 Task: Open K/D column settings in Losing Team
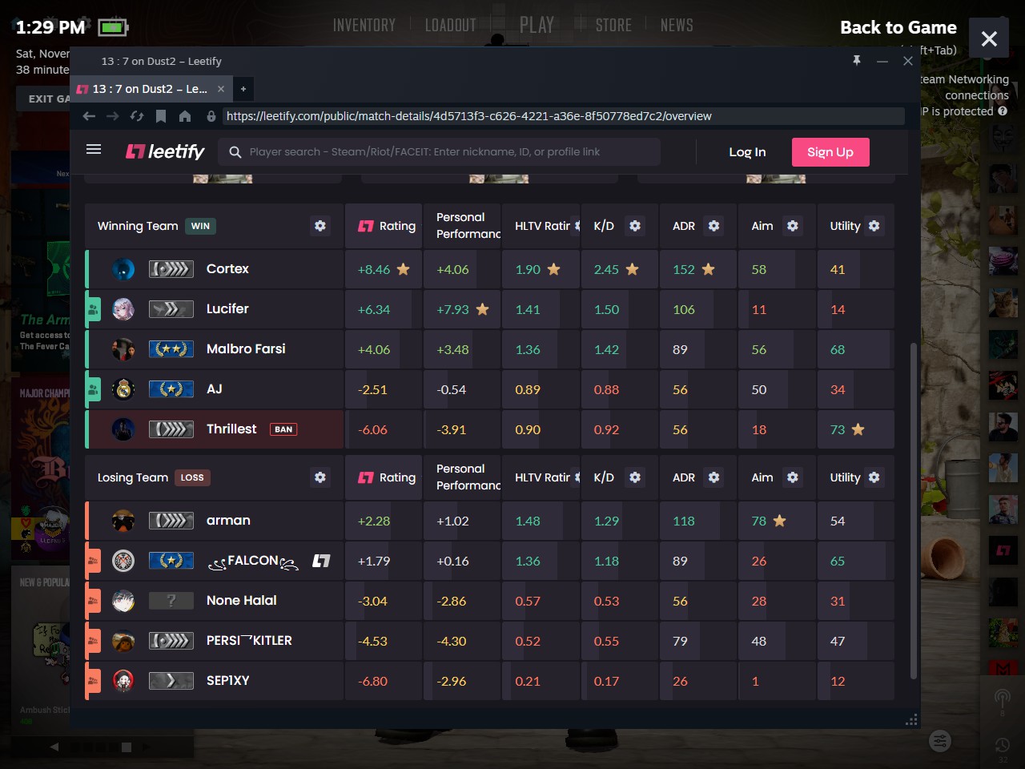(635, 477)
